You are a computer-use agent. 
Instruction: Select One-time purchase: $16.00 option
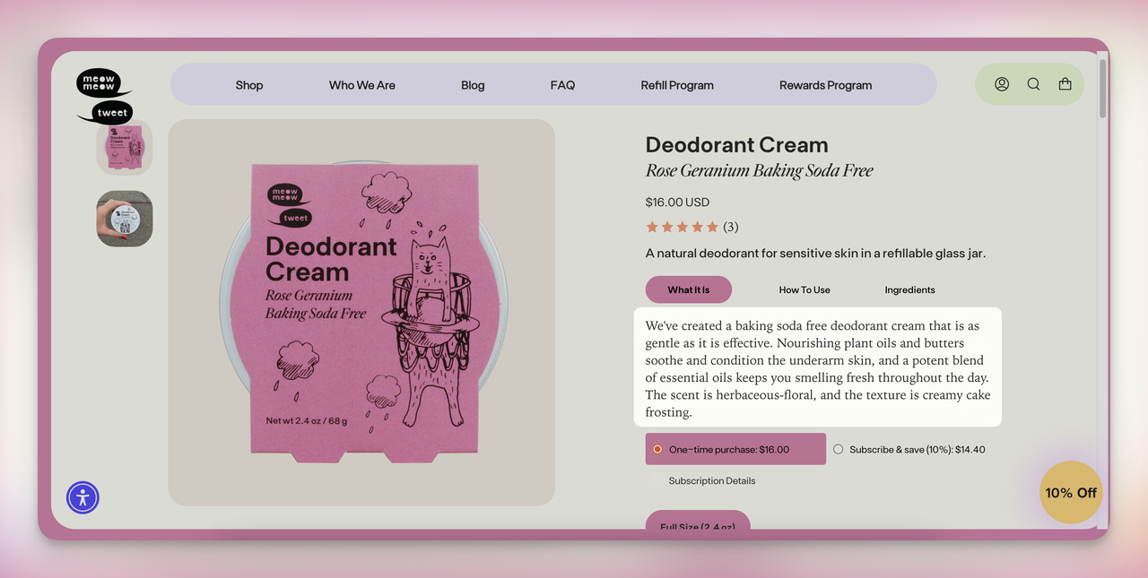[735, 449]
